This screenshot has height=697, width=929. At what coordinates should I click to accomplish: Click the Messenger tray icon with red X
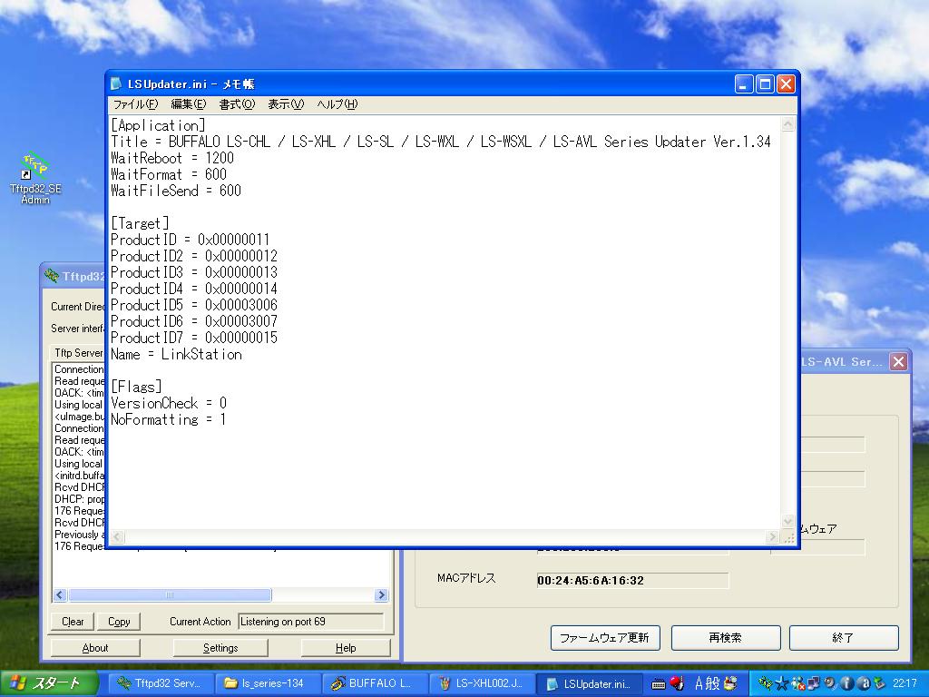click(x=797, y=683)
